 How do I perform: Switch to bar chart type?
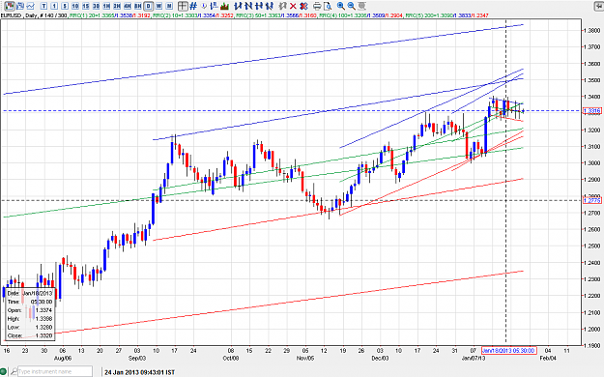pos(20,6)
